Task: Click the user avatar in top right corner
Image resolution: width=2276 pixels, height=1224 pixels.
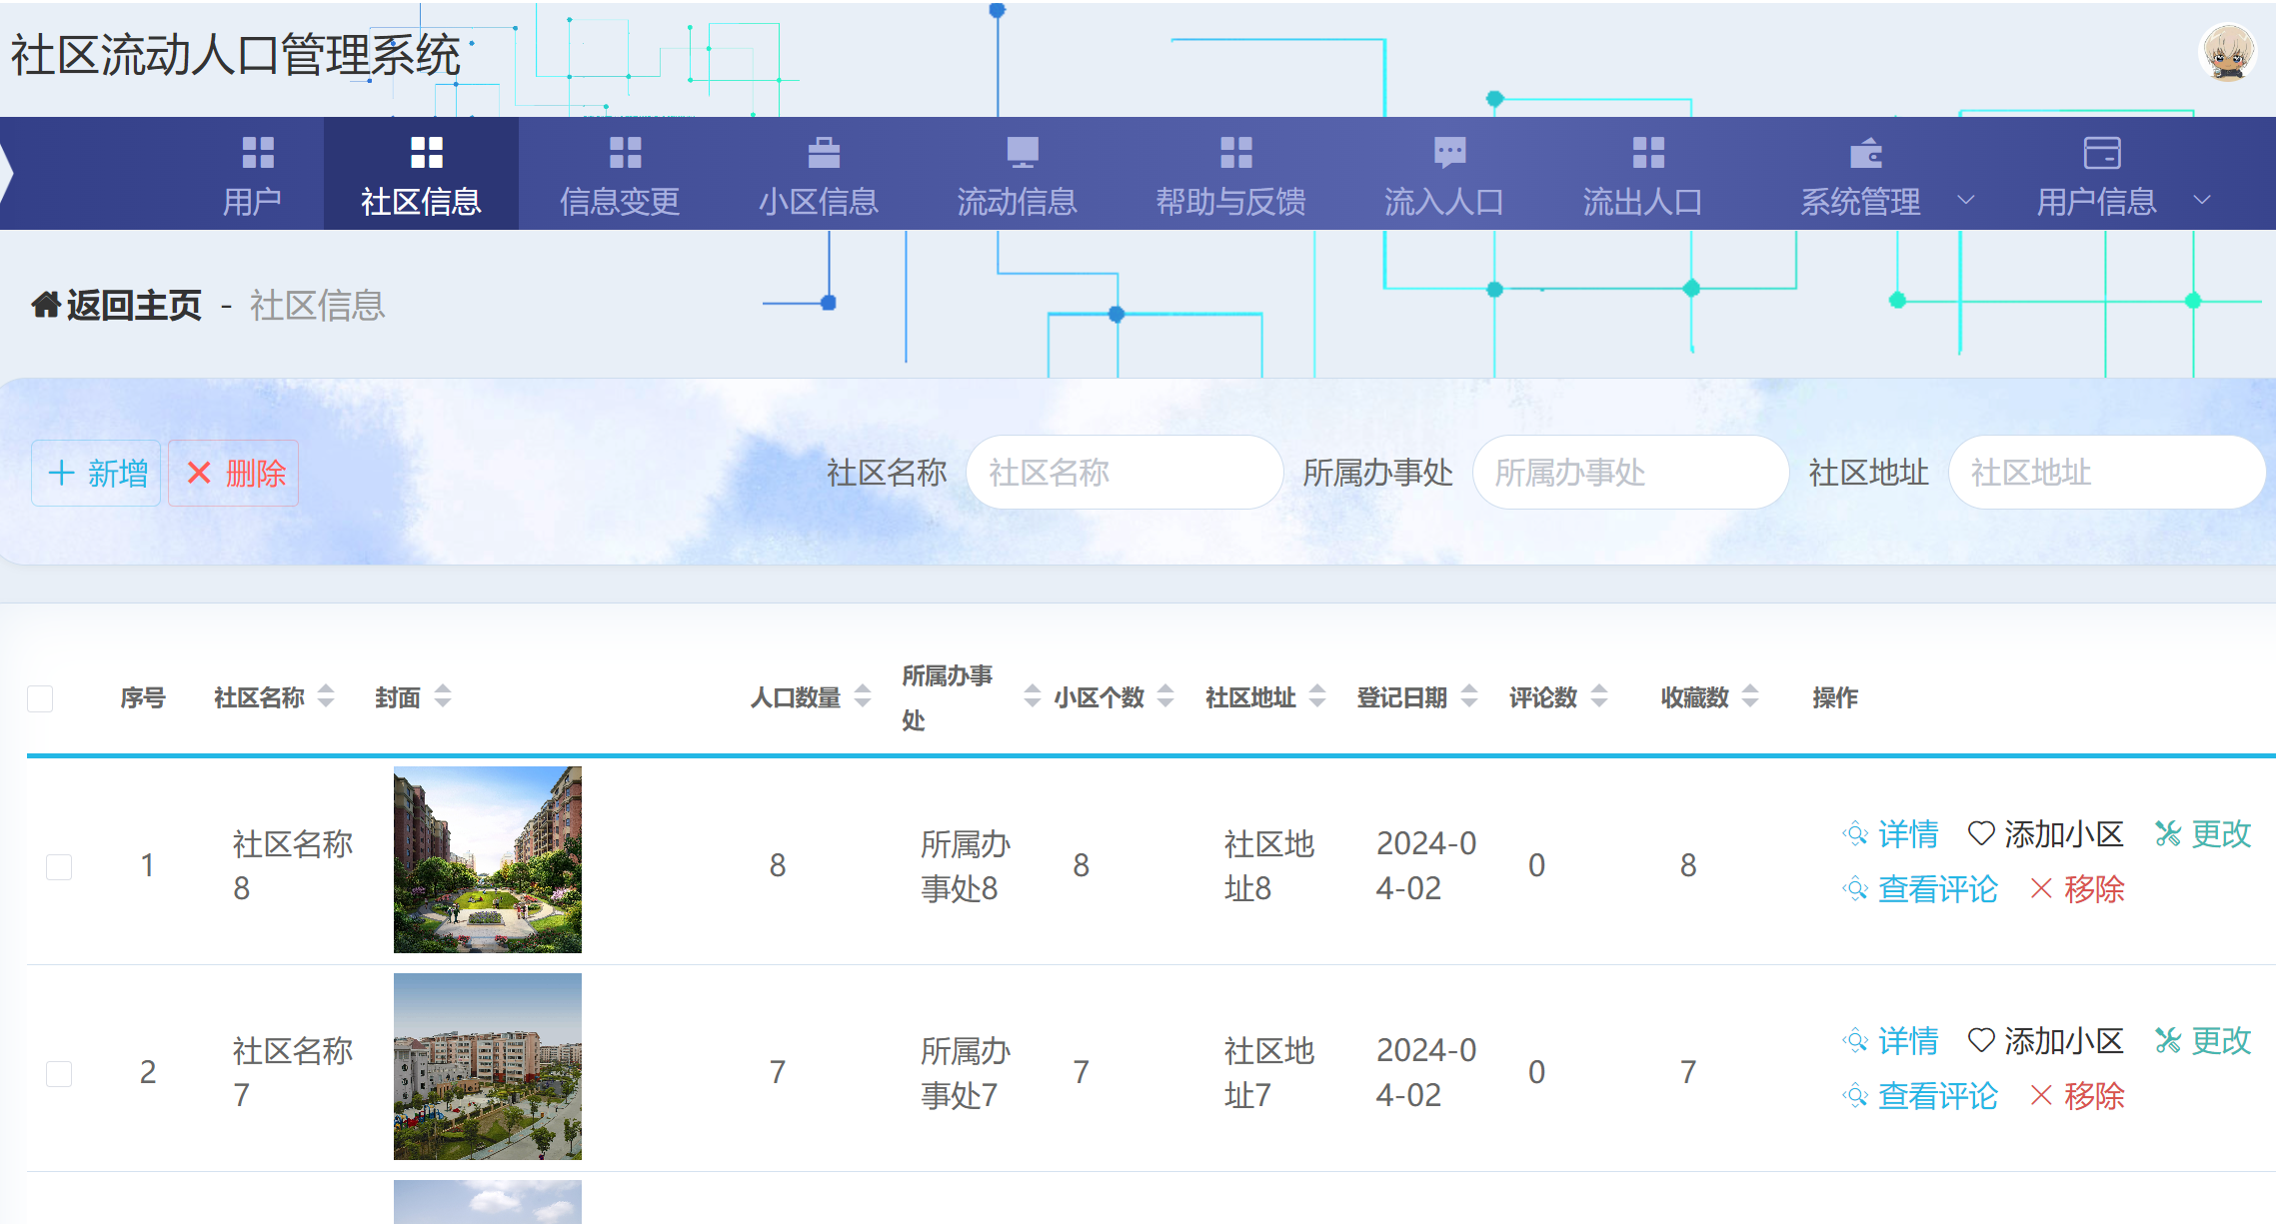Action: point(2226,51)
